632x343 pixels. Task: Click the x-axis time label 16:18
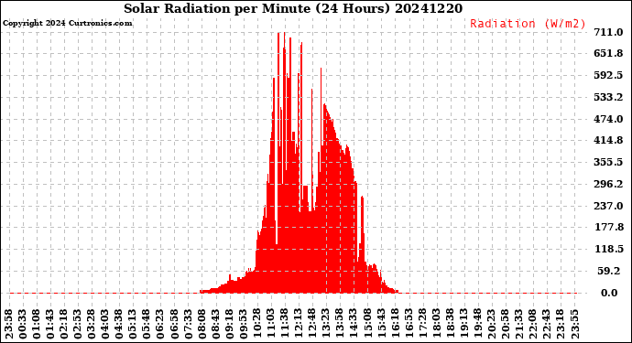point(396,325)
